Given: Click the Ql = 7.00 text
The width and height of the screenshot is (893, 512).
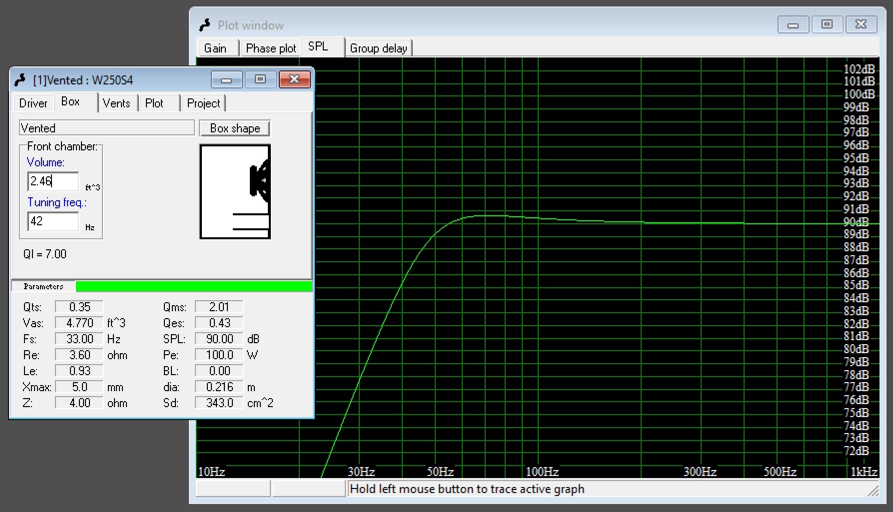Looking at the screenshot, I should coord(44,254).
